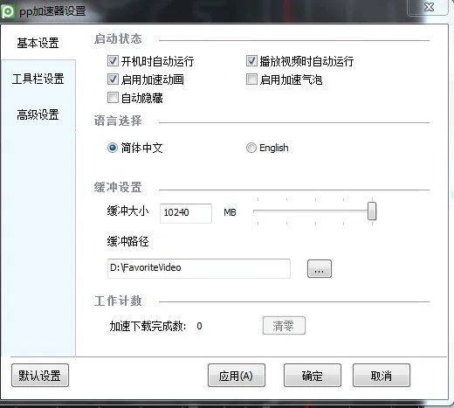The width and height of the screenshot is (454, 408).
Task: Click the 工作计数 section heading
Action: 118,301
